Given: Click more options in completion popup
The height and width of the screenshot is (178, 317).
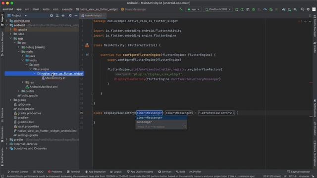Looking at the screenshot, I should coord(185,127).
